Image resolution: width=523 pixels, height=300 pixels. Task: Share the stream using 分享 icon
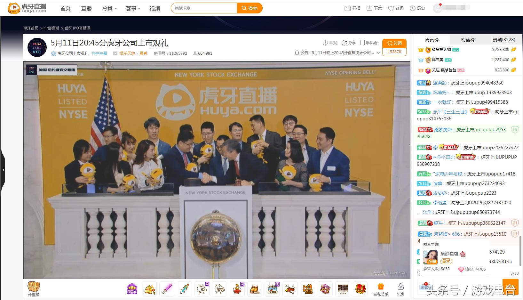coord(348,42)
